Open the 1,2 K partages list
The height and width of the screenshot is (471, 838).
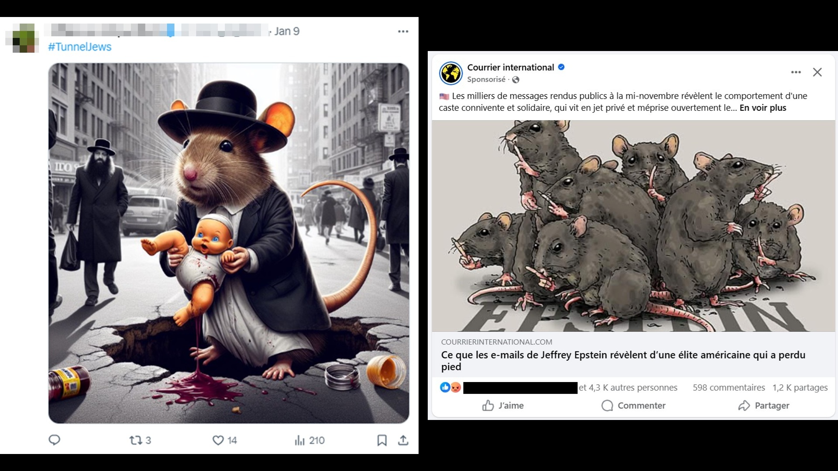(800, 388)
